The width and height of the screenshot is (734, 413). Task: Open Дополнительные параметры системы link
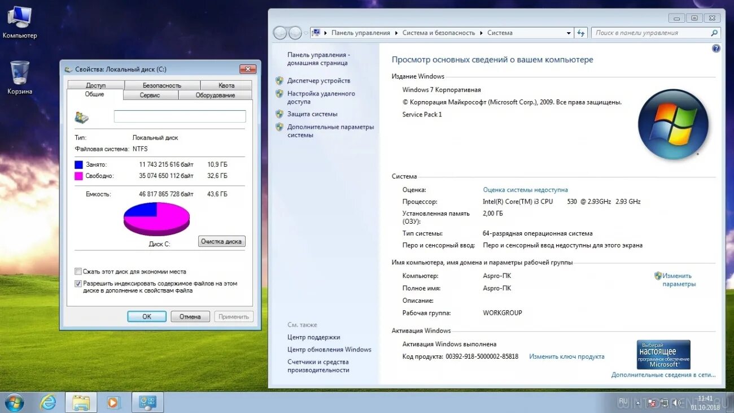330,131
